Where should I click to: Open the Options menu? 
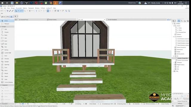pyautogui.click(x=25, y=8)
